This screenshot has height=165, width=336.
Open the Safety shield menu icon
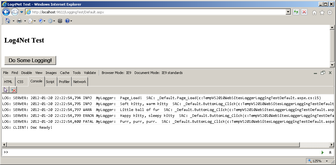[x=41, y=21]
